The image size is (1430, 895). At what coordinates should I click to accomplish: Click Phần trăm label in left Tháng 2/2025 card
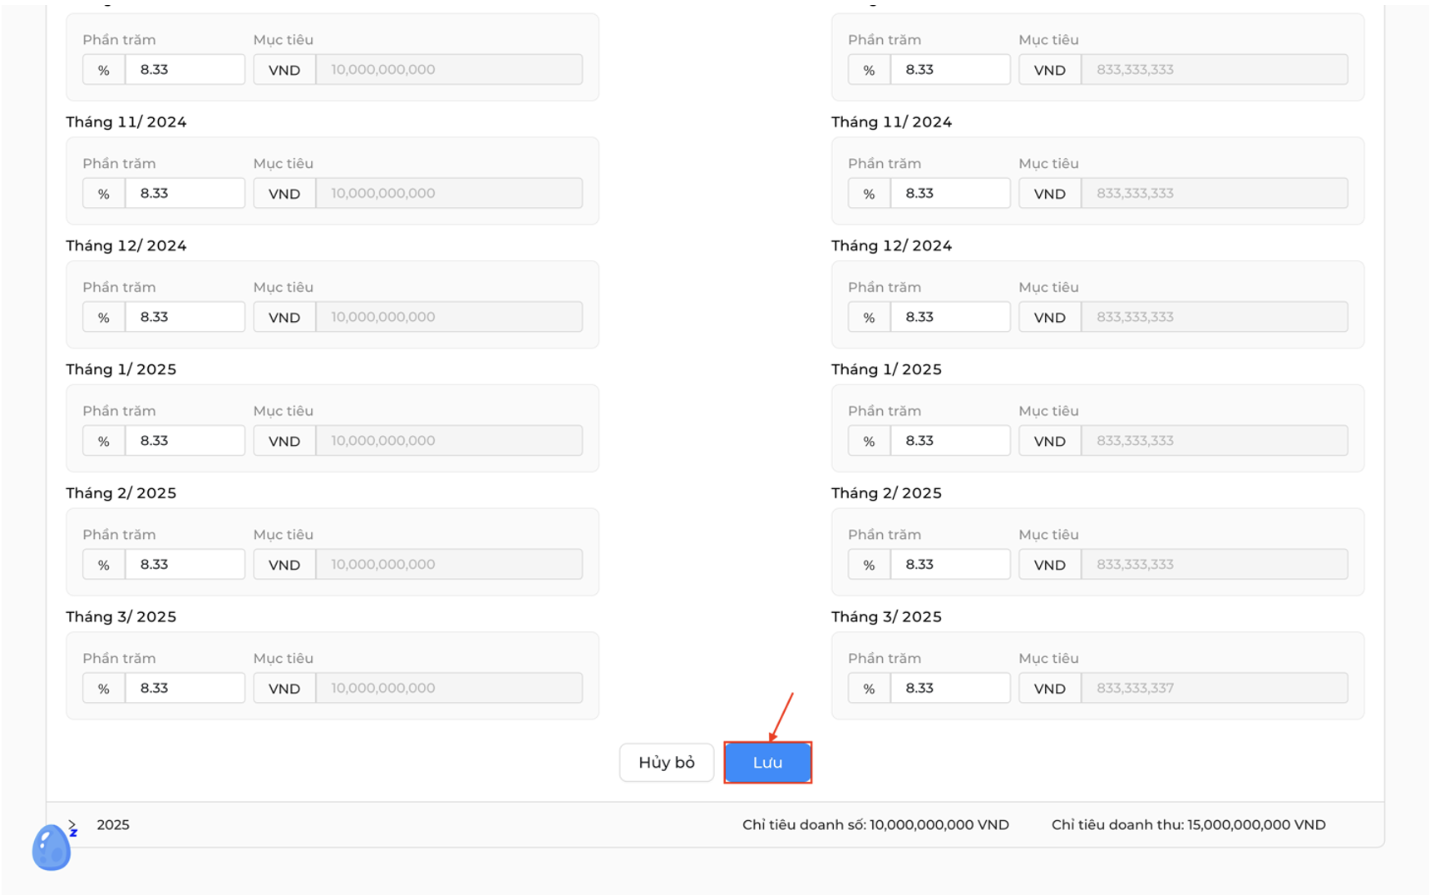pos(119,535)
